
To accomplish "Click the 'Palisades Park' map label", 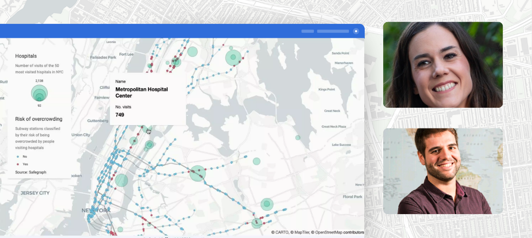I will tap(103, 57).
